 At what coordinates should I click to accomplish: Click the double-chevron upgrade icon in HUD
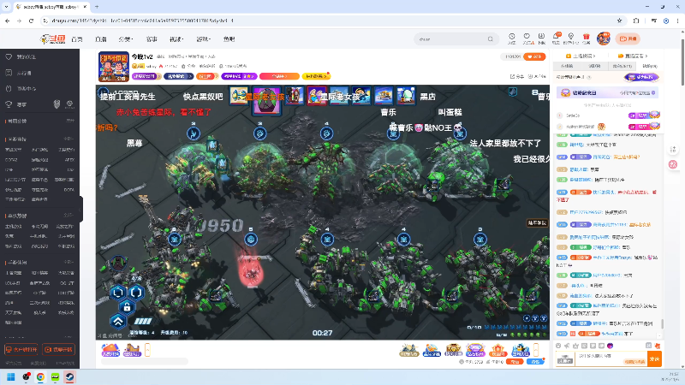(118, 322)
